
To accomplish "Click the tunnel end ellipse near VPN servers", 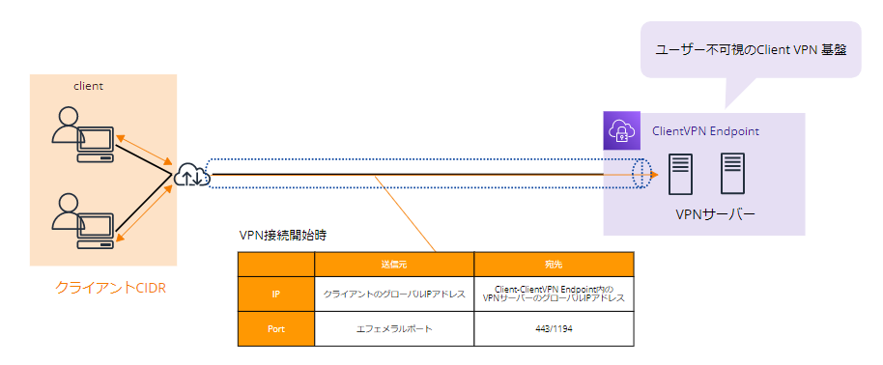I will click(641, 174).
